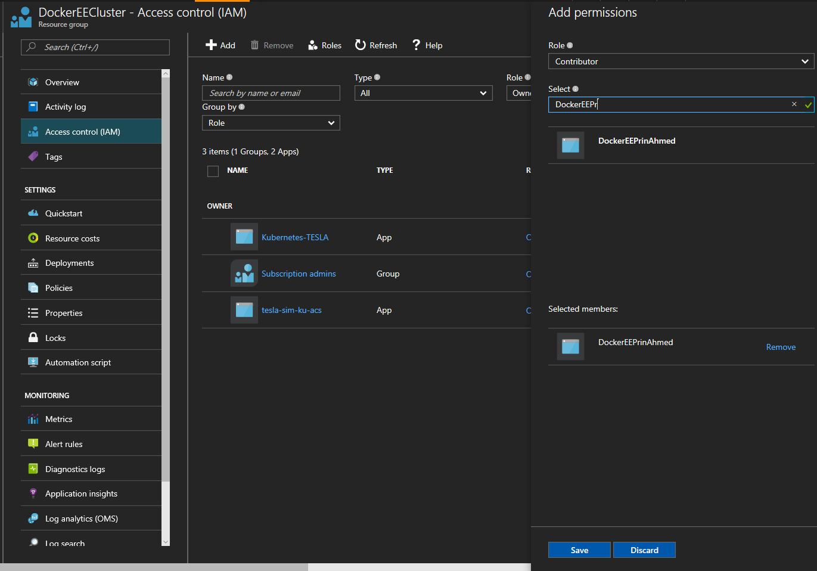Click the Diagnostics logs green icon

33,468
